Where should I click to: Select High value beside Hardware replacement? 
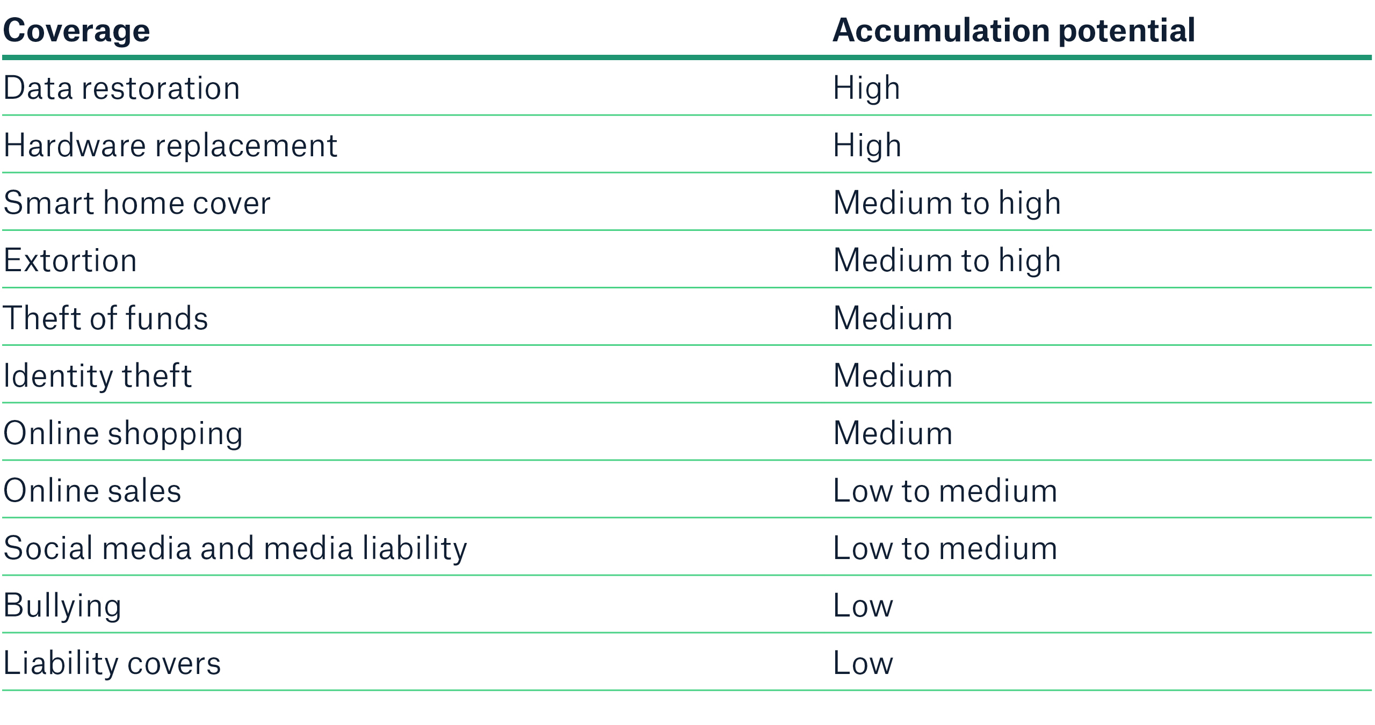[x=866, y=146]
